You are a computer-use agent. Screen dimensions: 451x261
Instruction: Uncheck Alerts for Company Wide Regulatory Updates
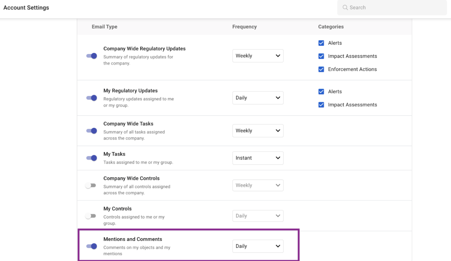pos(321,43)
